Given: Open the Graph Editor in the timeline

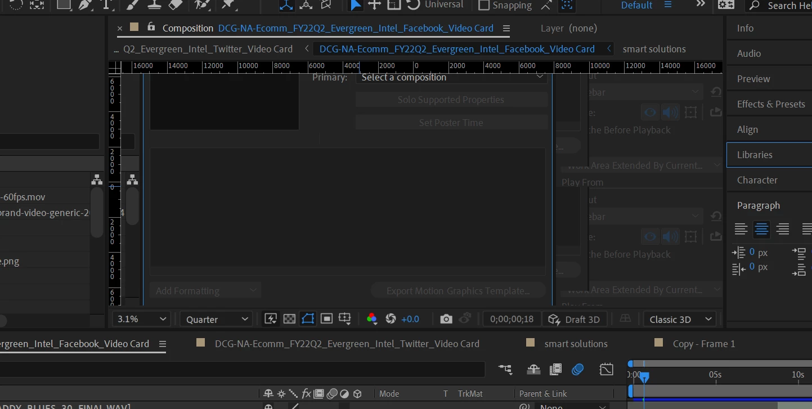Looking at the screenshot, I should point(606,369).
